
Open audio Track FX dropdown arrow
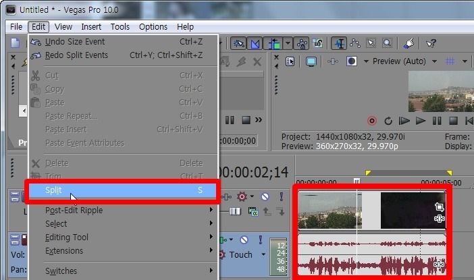click(231, 240)
